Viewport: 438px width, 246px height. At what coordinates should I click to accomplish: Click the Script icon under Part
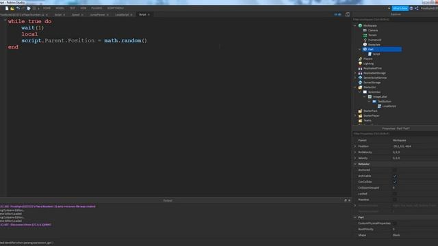coord(370,54)
